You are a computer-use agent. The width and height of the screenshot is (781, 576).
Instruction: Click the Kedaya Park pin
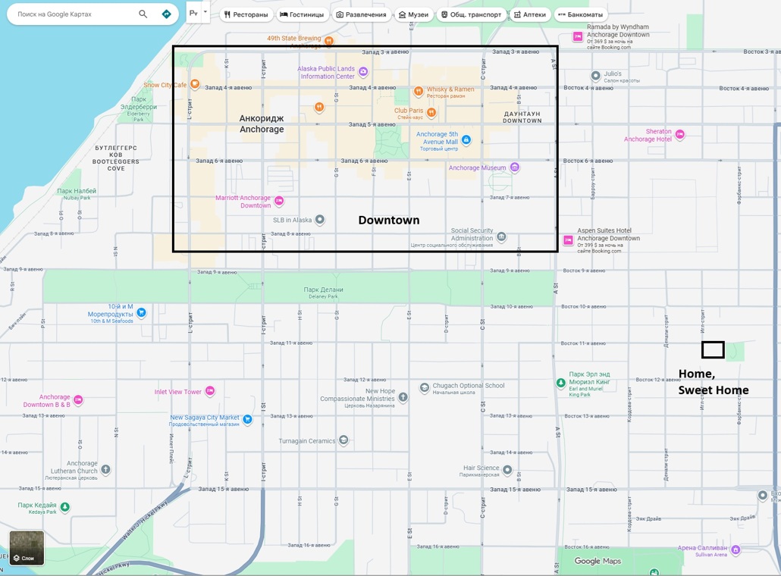point(64,507)
